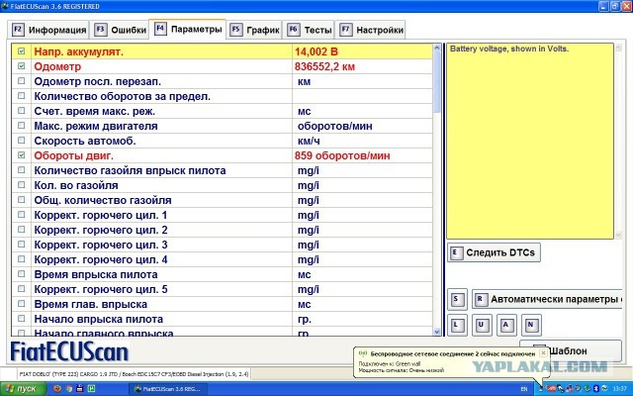This screenshot has height=396, width=633.
Task: Switch to the Тесты tab
Action: pos(310,30)
